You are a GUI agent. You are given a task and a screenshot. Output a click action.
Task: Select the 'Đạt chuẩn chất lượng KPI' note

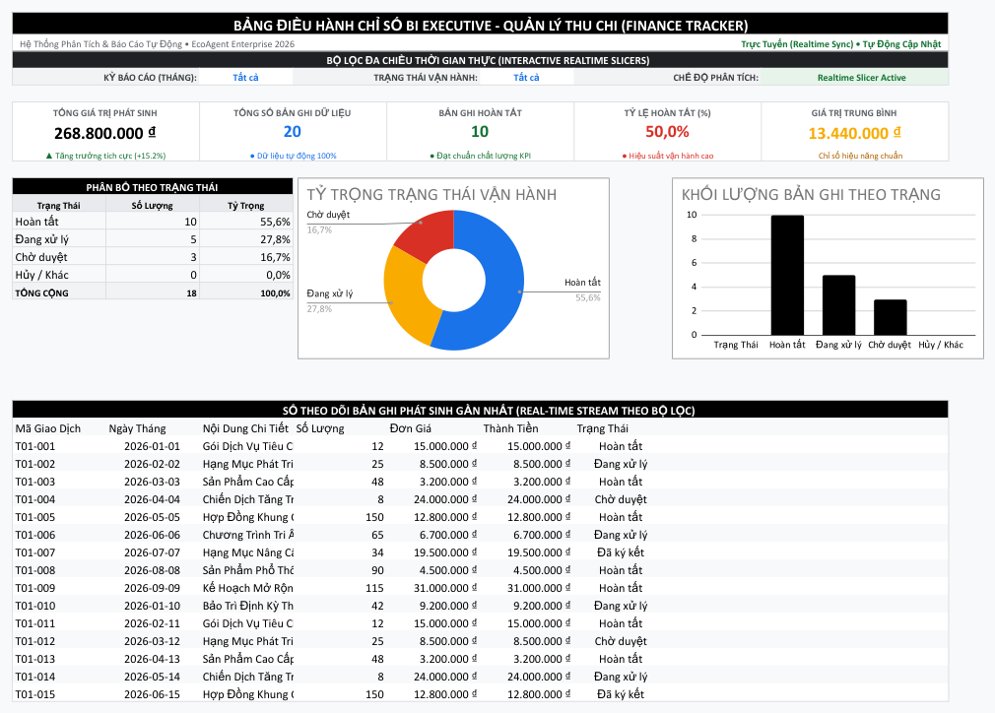481,156
